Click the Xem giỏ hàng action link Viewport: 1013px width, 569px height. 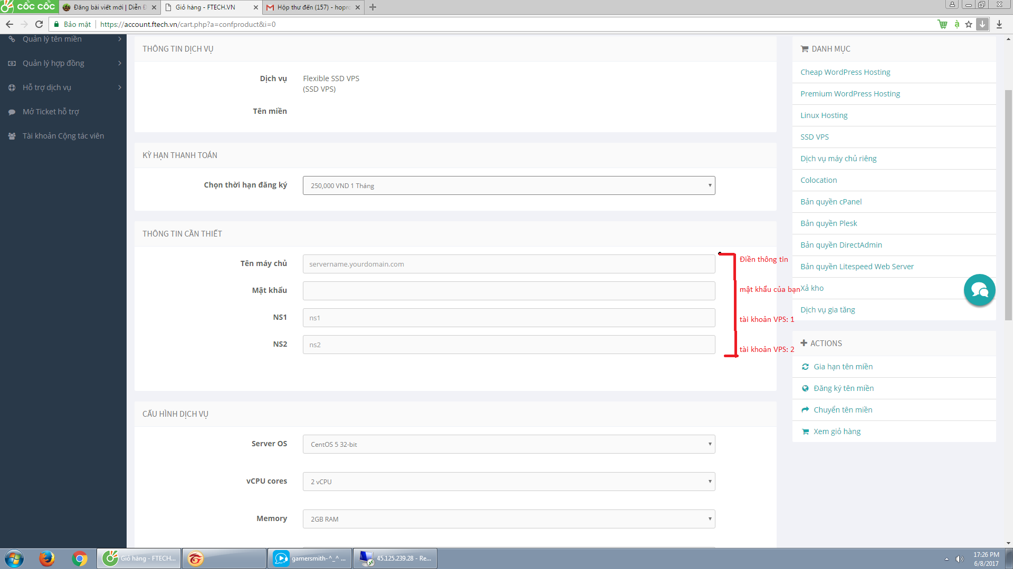point(837,431)
